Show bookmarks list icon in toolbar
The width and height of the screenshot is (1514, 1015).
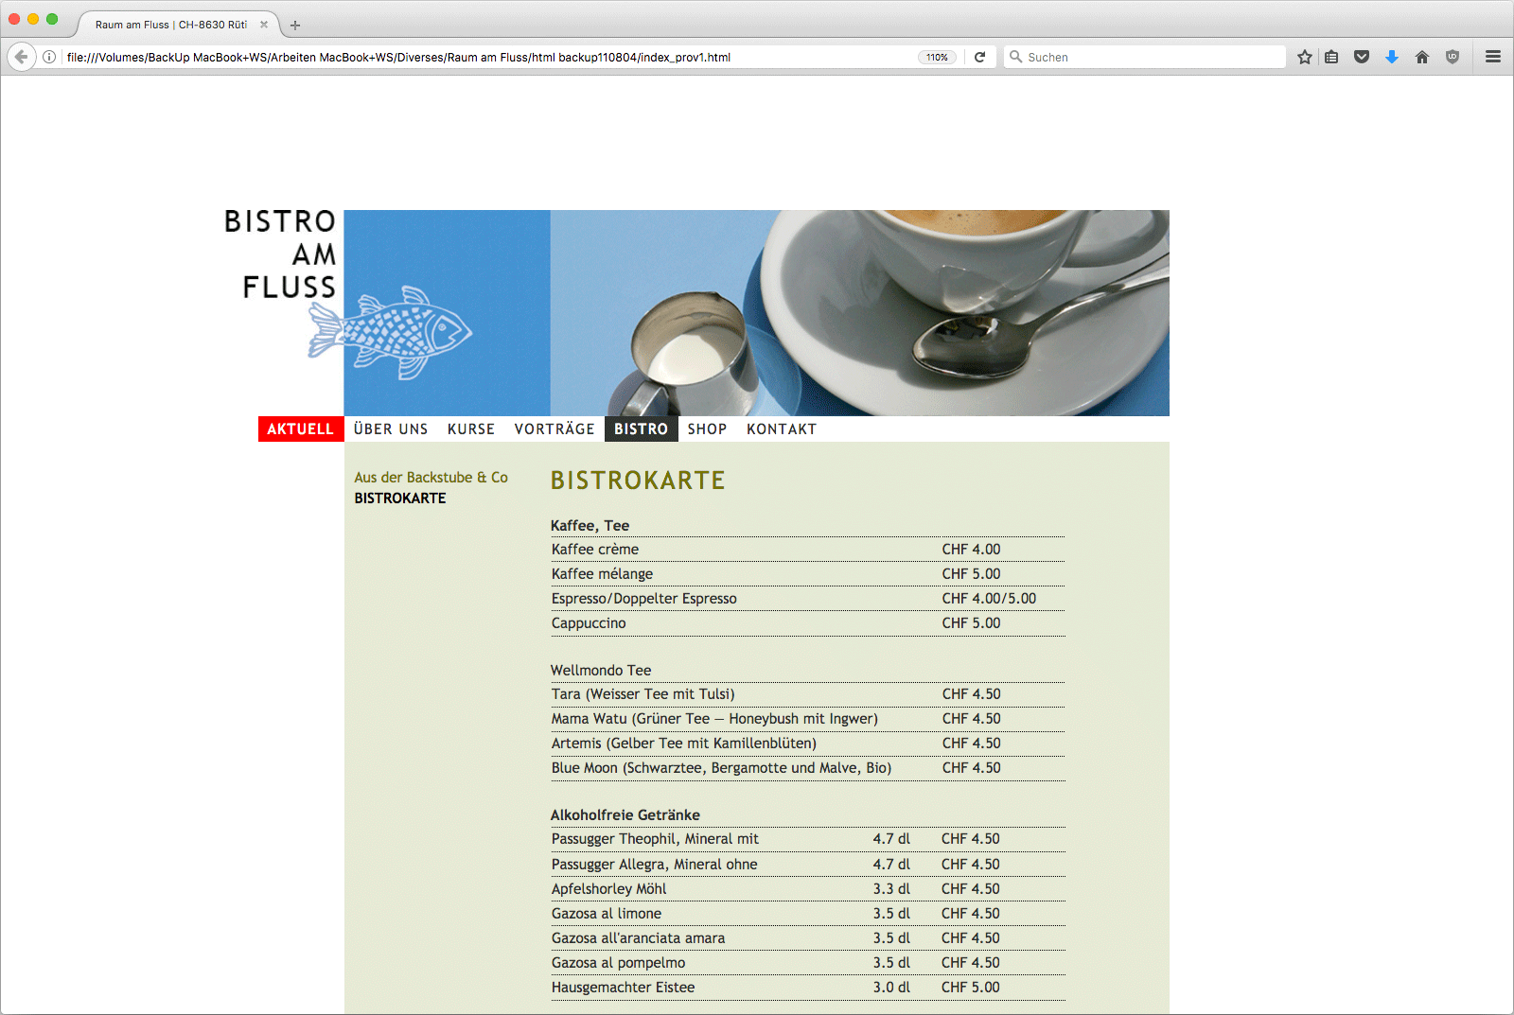pos(1331,57)
